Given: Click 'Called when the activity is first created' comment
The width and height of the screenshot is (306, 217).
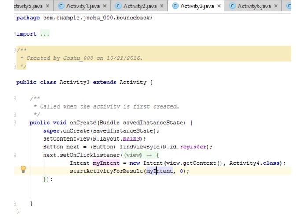Looking at the screenshot, I should [x=109, y=107].
